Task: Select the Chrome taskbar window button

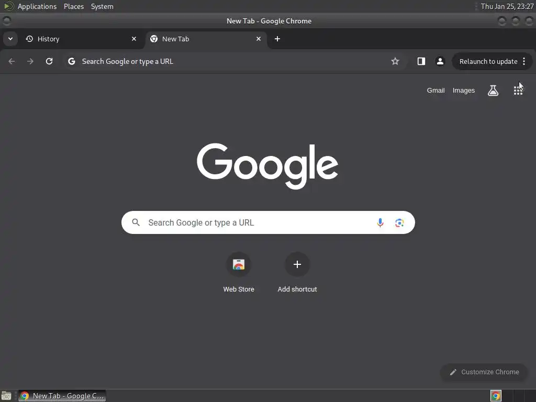Action: [x=62, y=396]
